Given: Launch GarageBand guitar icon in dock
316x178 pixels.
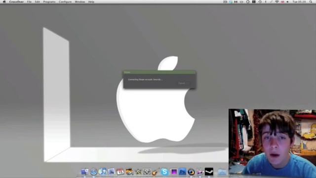Looking at the screenshot, I should [x=156, y=172].
